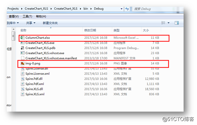
Task: Click the Program Debug type cell
Action: click(x=126, y=48)
